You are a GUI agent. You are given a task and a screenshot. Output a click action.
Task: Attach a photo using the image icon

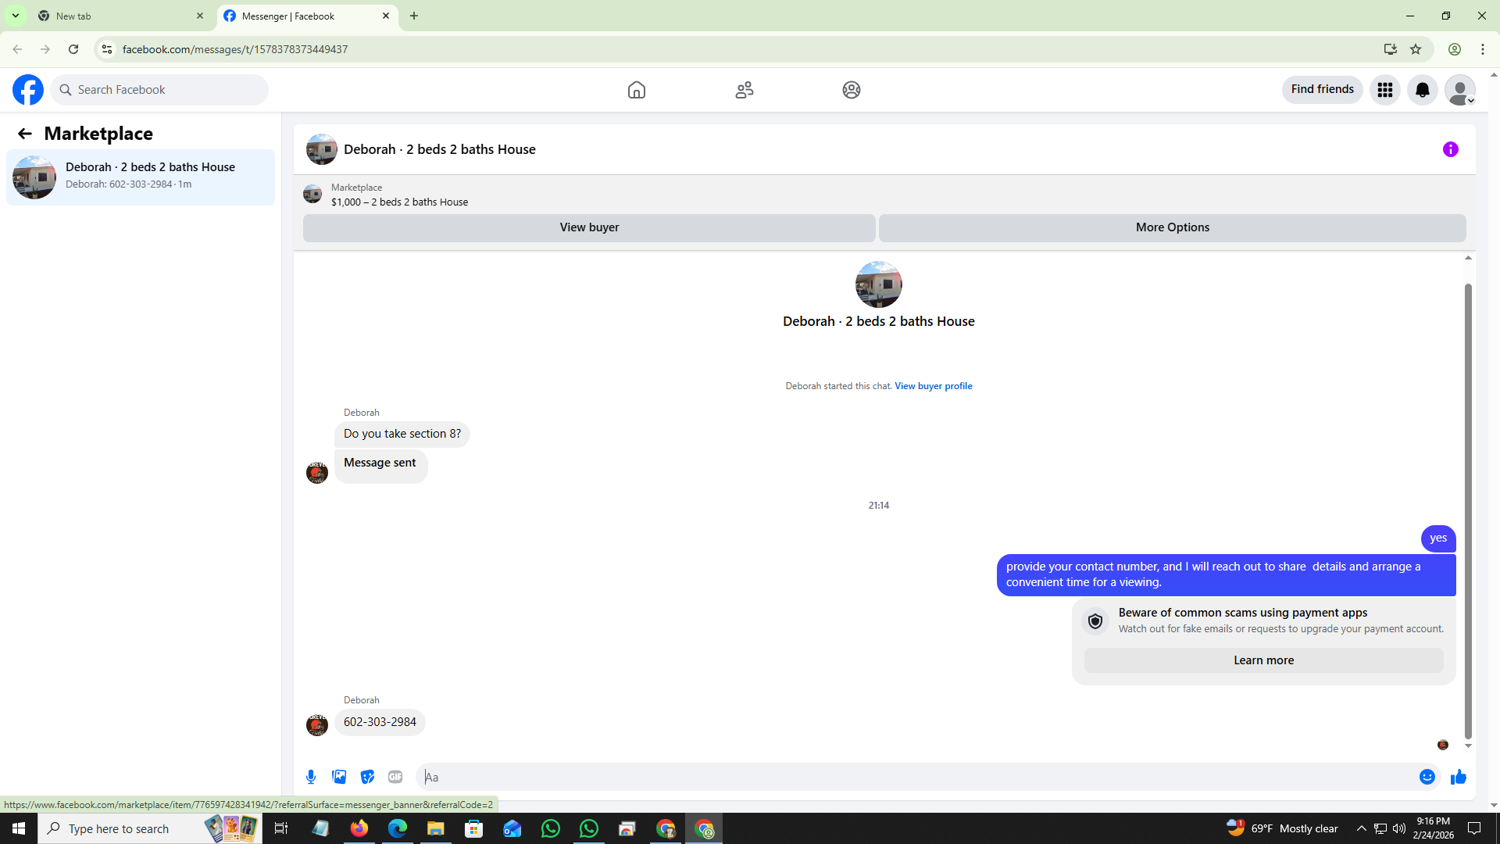coord(339,777)
